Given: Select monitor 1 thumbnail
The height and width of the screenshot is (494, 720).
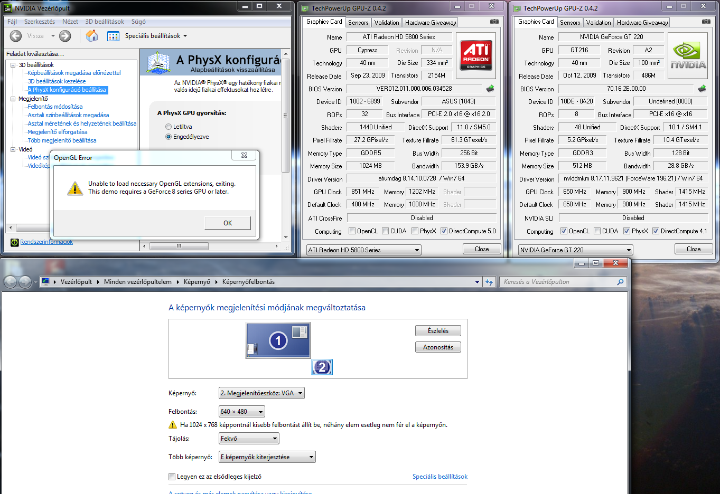Looking at the screenshot, I should click(x=278, y=341).
